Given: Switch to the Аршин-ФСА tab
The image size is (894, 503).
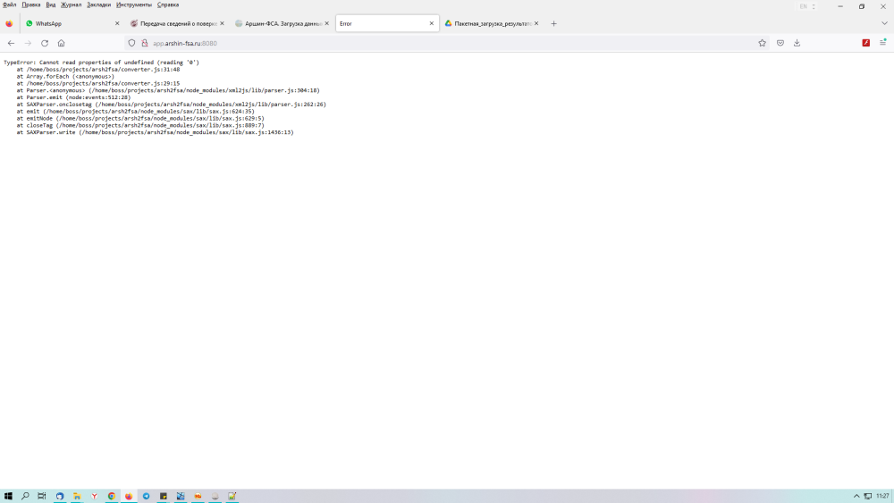Looking at the screenshot, I should pos(277,23).
